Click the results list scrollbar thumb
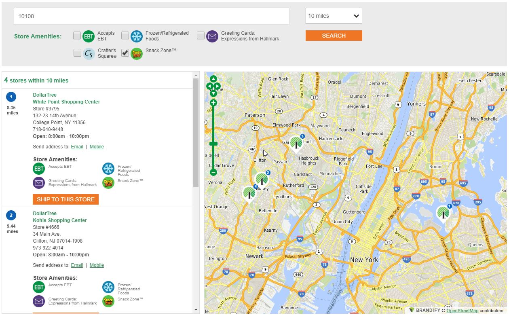Screen dimensions: 509x315 pos(196,133)
